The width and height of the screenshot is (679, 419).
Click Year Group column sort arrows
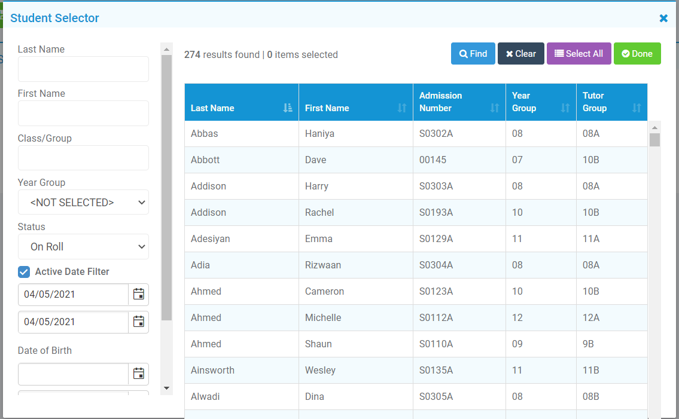tap(565, 108)
